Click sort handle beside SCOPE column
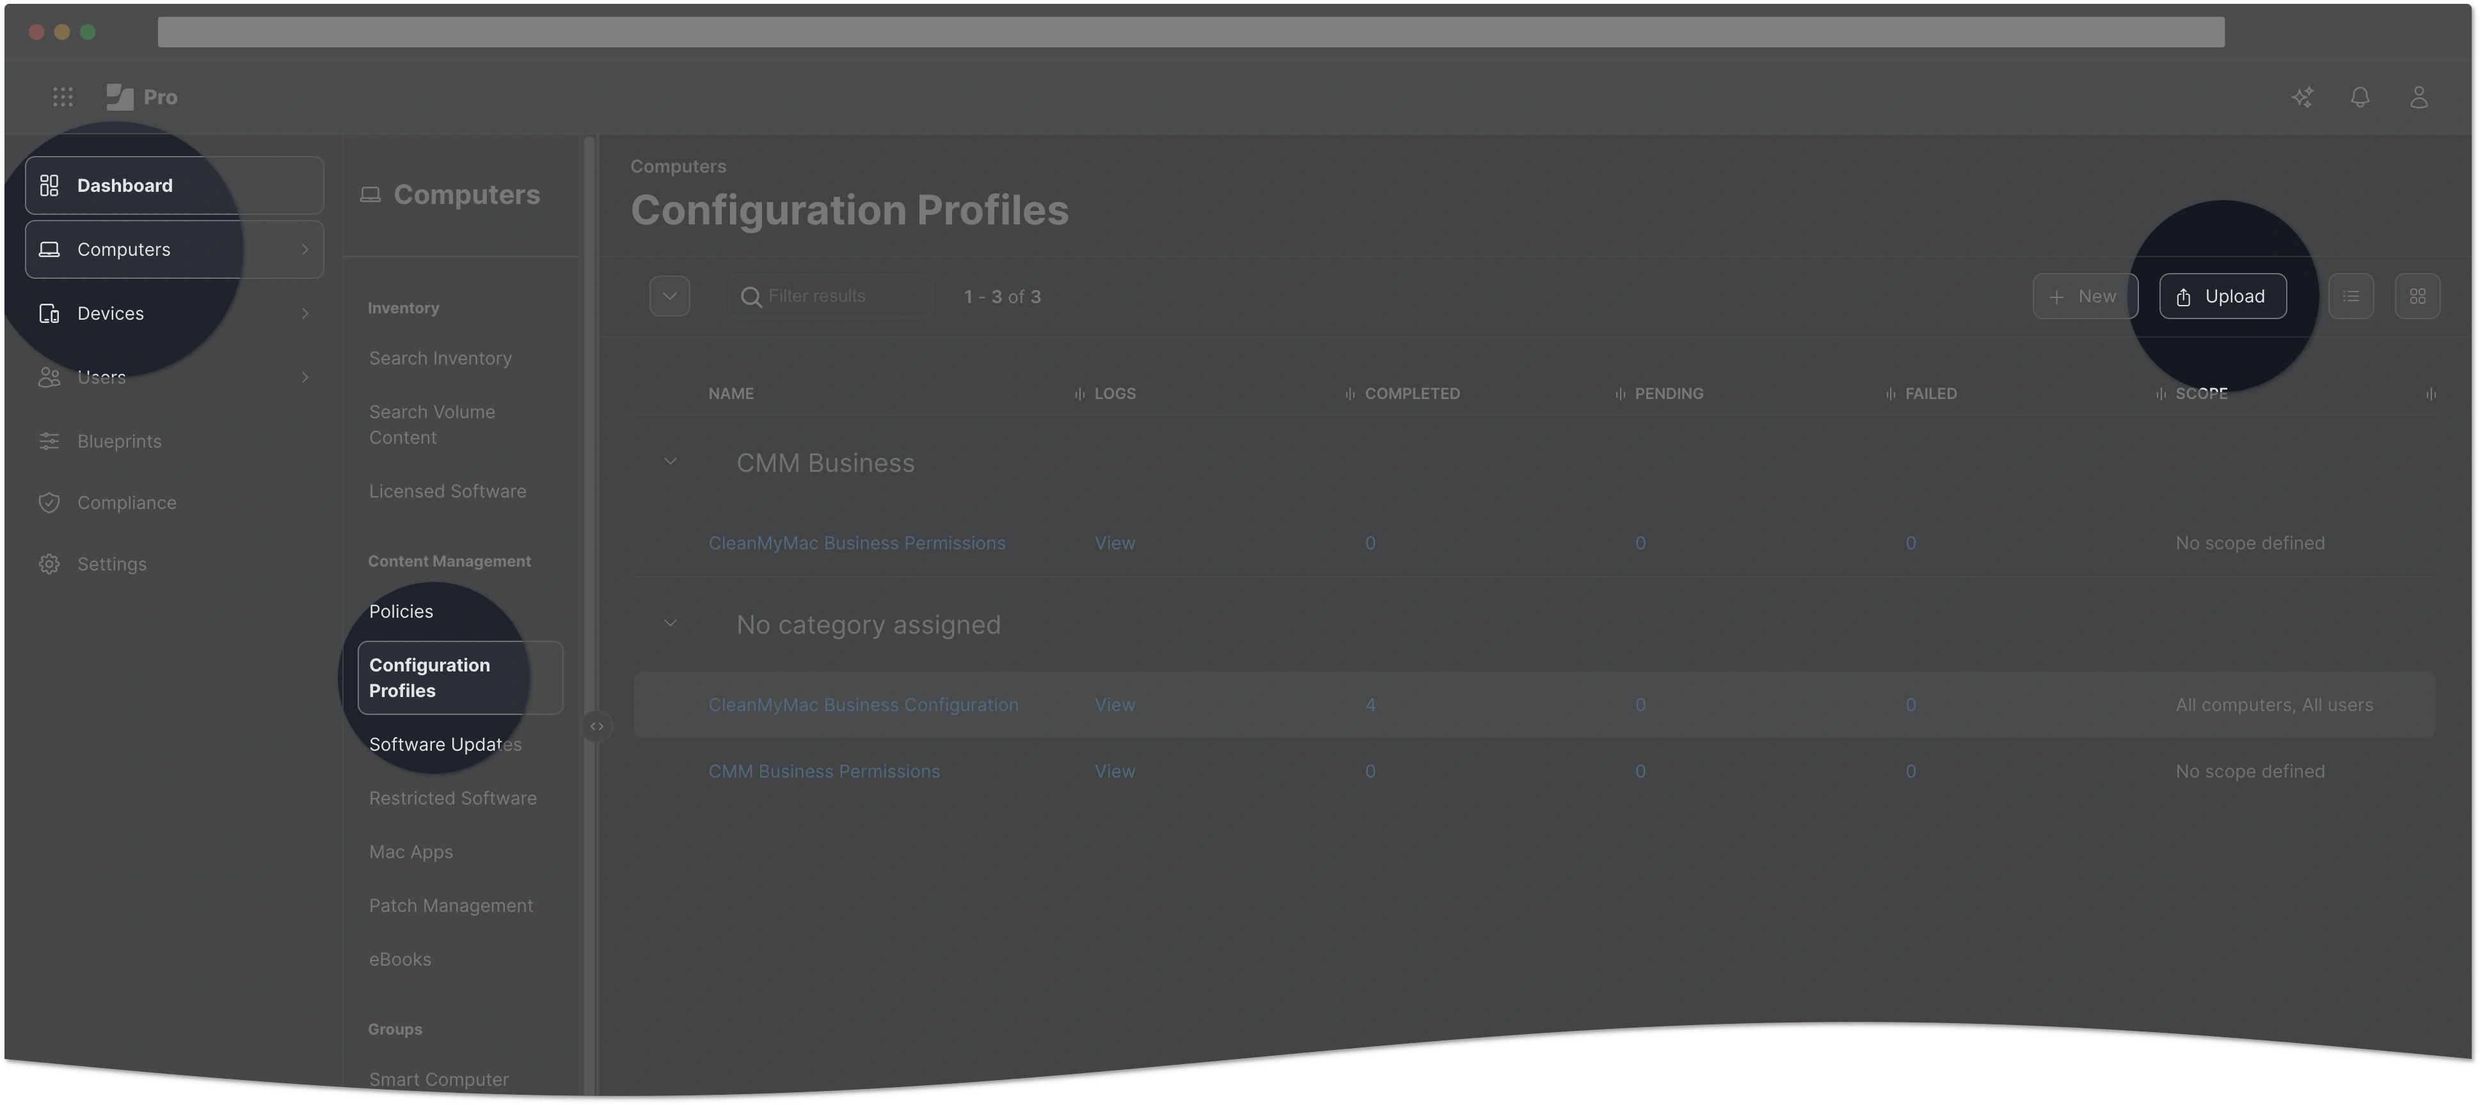The width and height of the screenshot is (2480, 1105). tap(2160, 394)
